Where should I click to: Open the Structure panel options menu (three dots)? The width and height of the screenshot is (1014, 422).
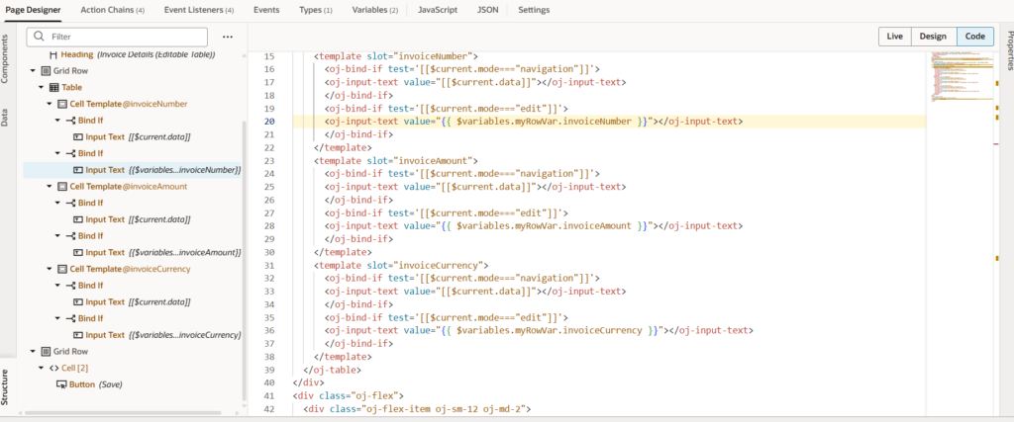227,37
